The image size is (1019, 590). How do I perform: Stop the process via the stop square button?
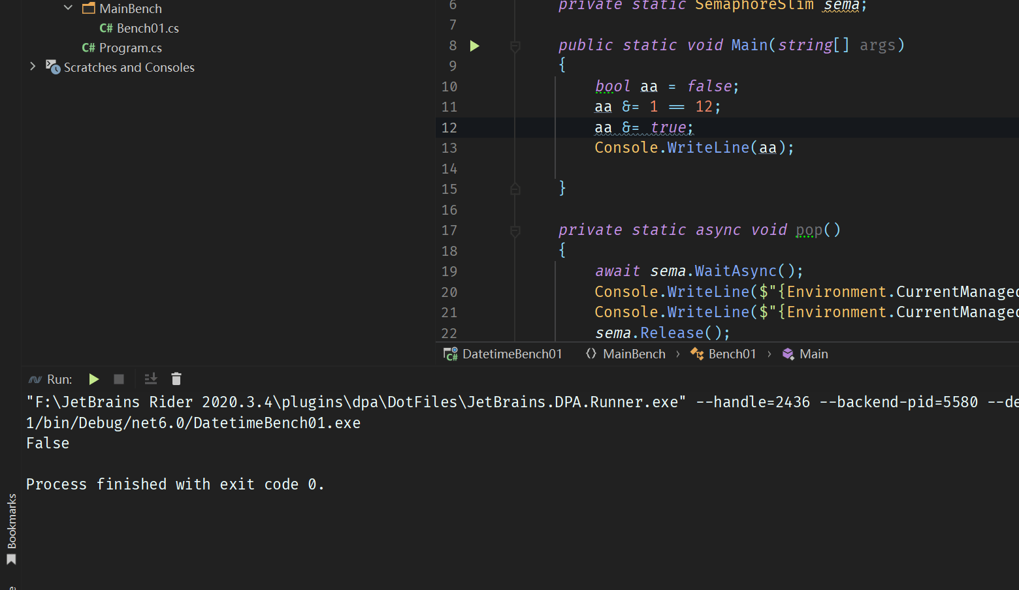[118, 379]
